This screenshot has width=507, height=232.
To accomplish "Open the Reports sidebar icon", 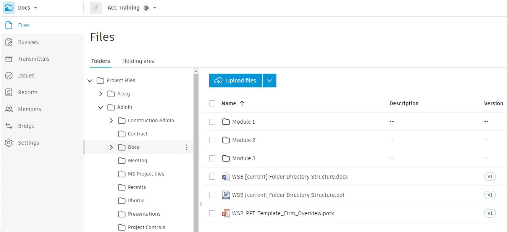I will pos(9,92).
